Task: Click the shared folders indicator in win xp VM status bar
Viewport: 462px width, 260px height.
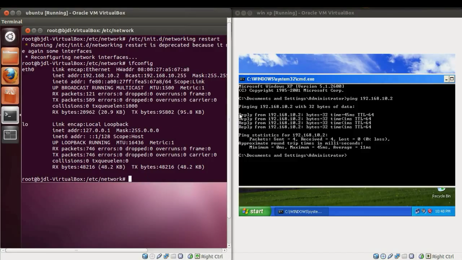Action: (404, 256)
